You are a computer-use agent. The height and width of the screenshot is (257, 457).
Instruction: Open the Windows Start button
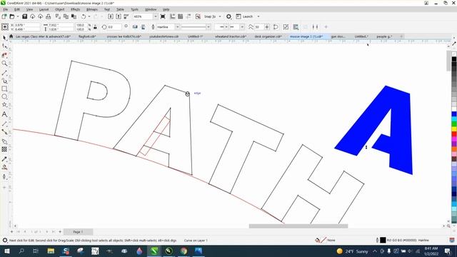pyautogui.click(x=6, y=251)
